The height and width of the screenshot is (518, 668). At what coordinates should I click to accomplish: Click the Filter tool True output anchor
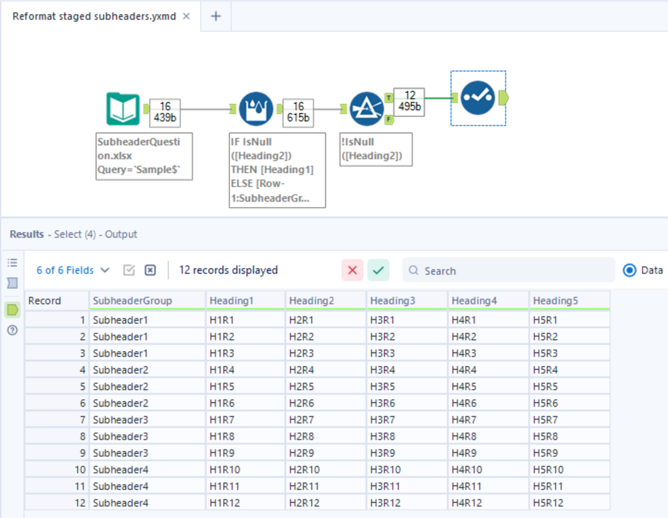point(388,98)
